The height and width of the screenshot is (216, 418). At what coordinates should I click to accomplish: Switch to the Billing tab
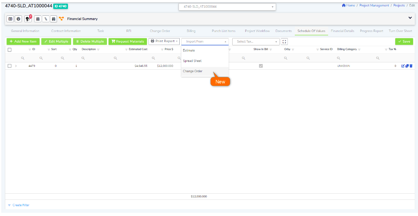(191, 31)
